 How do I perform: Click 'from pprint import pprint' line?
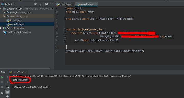80,12
